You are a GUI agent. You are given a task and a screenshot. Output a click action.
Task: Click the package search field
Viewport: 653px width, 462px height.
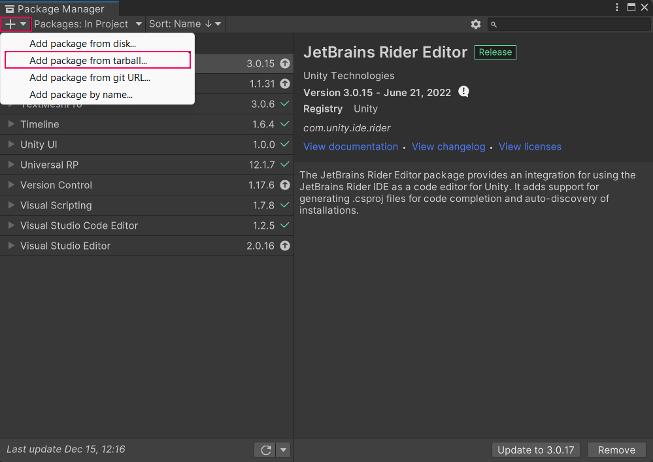[572, 24]
